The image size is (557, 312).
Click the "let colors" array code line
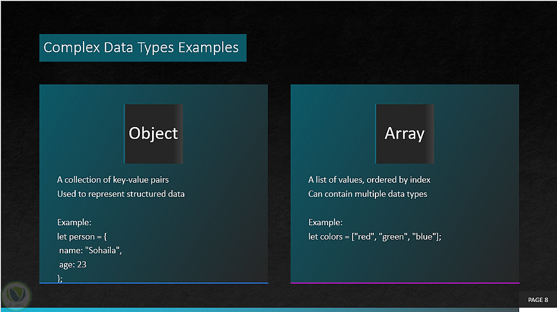point(374,237)
